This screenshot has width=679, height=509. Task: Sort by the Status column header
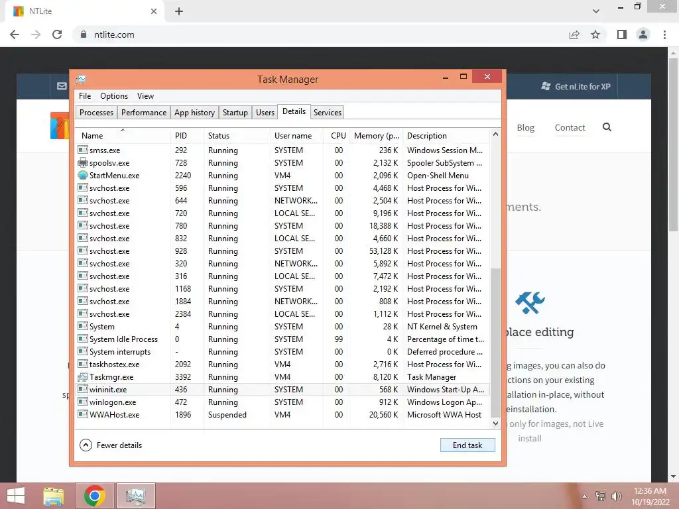pos(237,135)
